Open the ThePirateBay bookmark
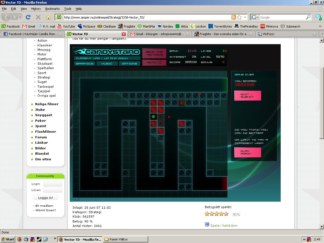 click(x=246, y=26)
